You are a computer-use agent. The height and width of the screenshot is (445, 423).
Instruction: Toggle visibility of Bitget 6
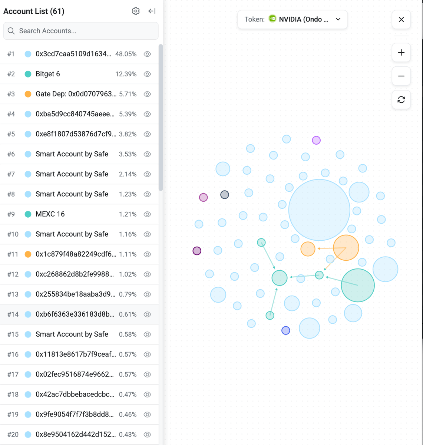tap(147, 74)
